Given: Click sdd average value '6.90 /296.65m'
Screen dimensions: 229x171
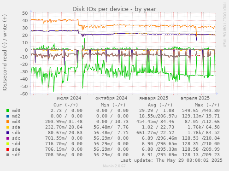Looking at the screenshot, I should click(159, 144).
